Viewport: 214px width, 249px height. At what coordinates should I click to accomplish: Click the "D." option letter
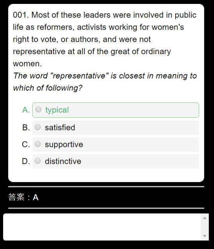[26, 161]
